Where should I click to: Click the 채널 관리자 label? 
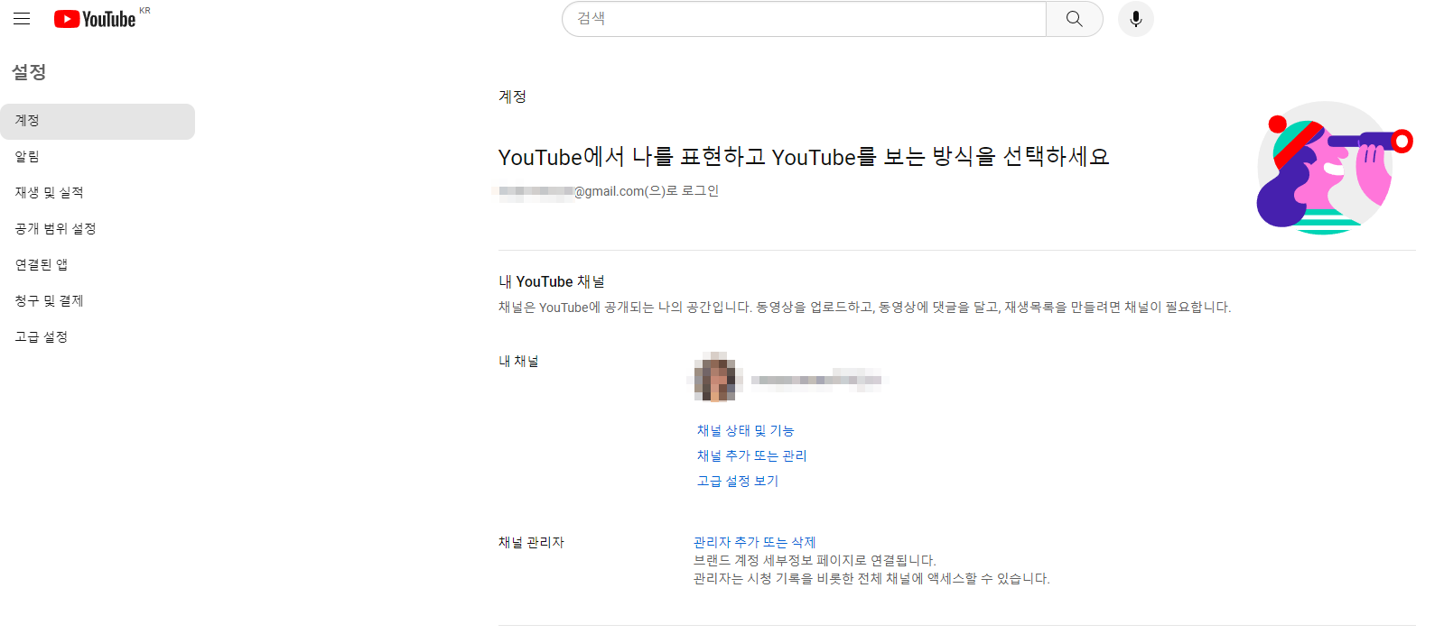tap(531, 542)
